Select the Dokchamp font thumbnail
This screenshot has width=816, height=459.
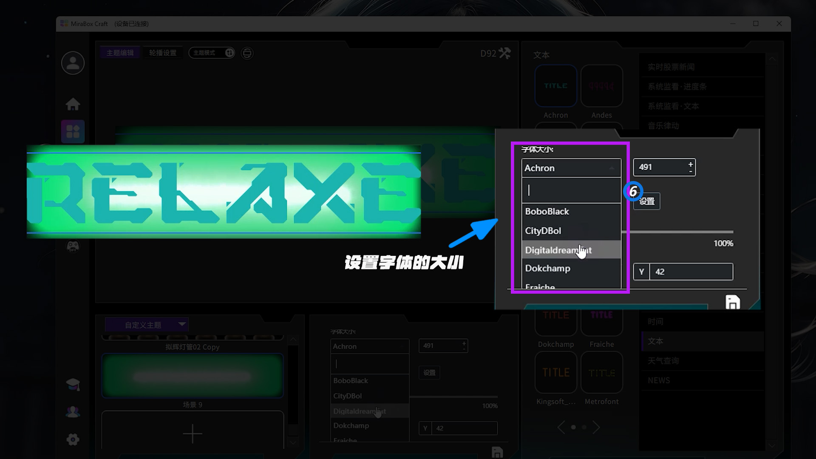coord(556,323)
